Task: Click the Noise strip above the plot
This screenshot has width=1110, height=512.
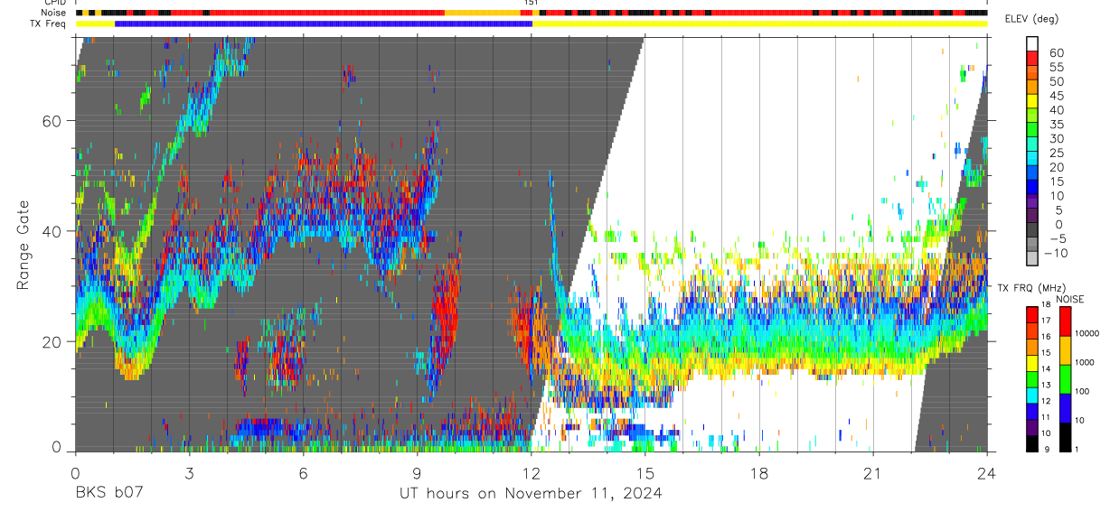Action: 531,13
